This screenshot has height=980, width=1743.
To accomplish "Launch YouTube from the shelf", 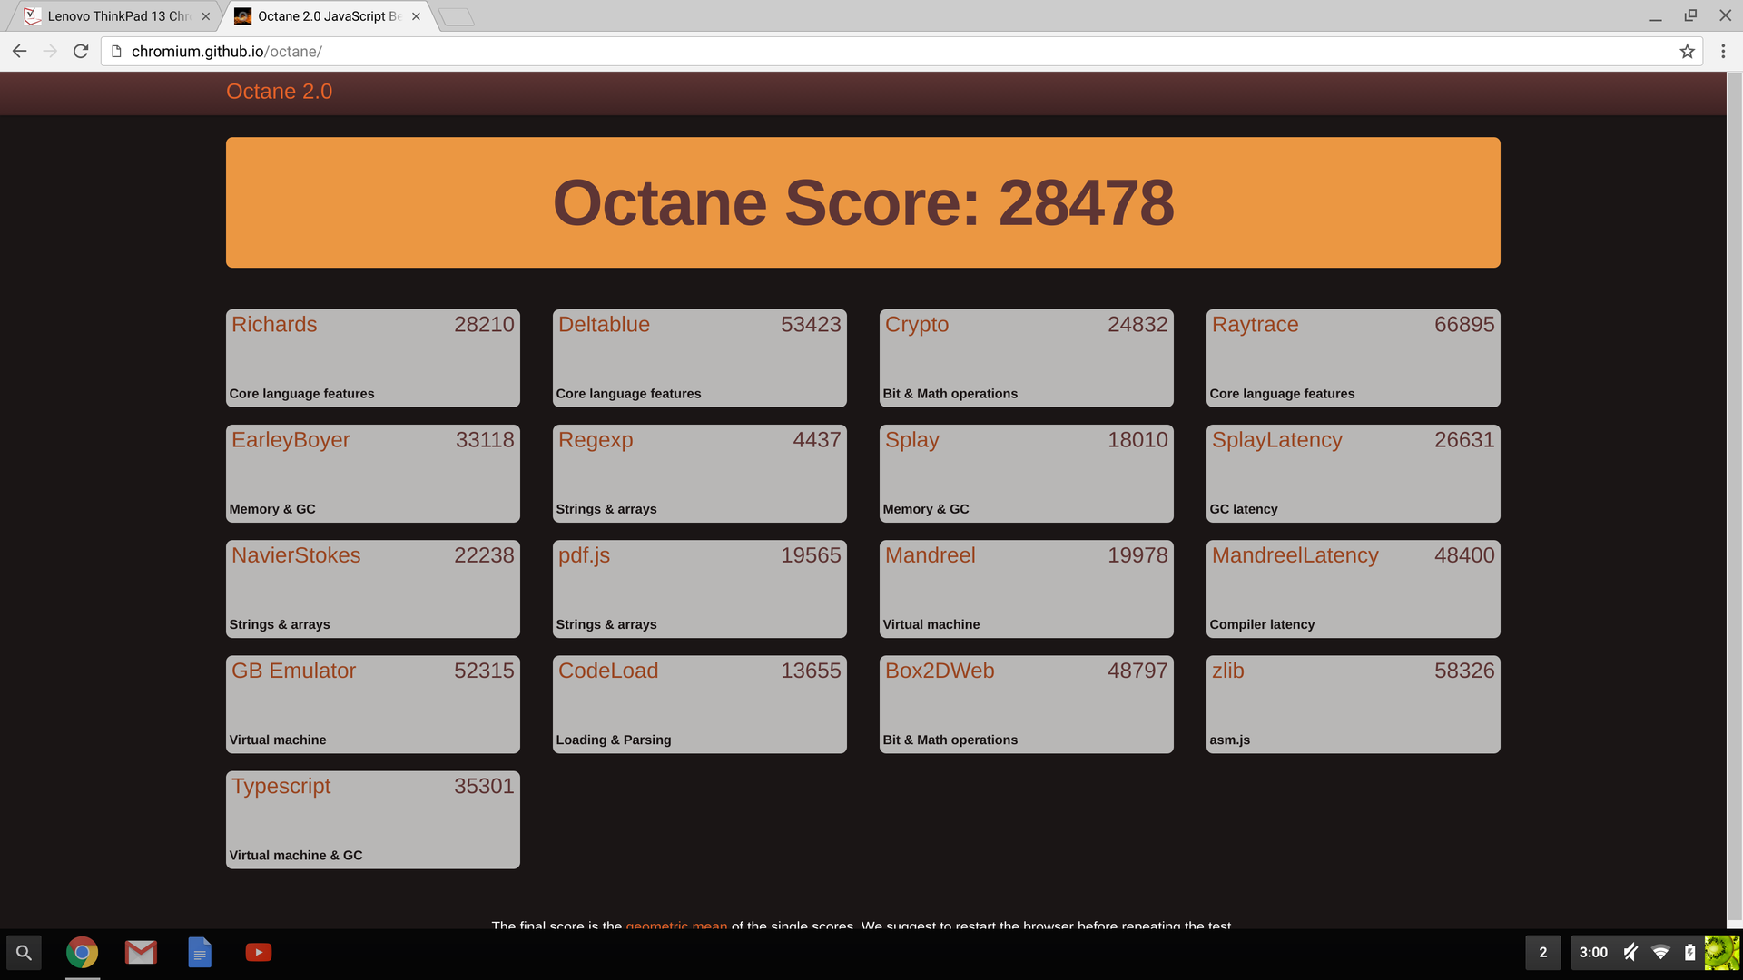I will click(259, 953).
